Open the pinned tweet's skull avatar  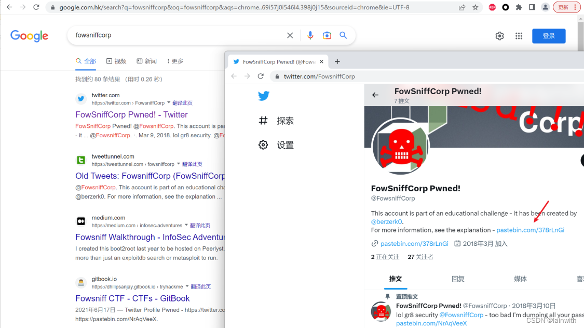coord(381,311)
